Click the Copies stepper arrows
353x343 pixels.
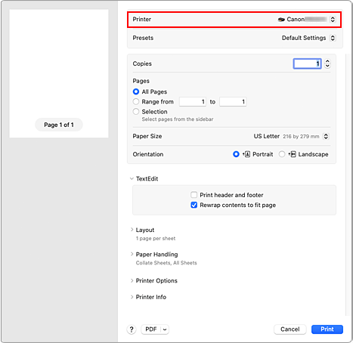pyautogui.click(x=327, y=63)
